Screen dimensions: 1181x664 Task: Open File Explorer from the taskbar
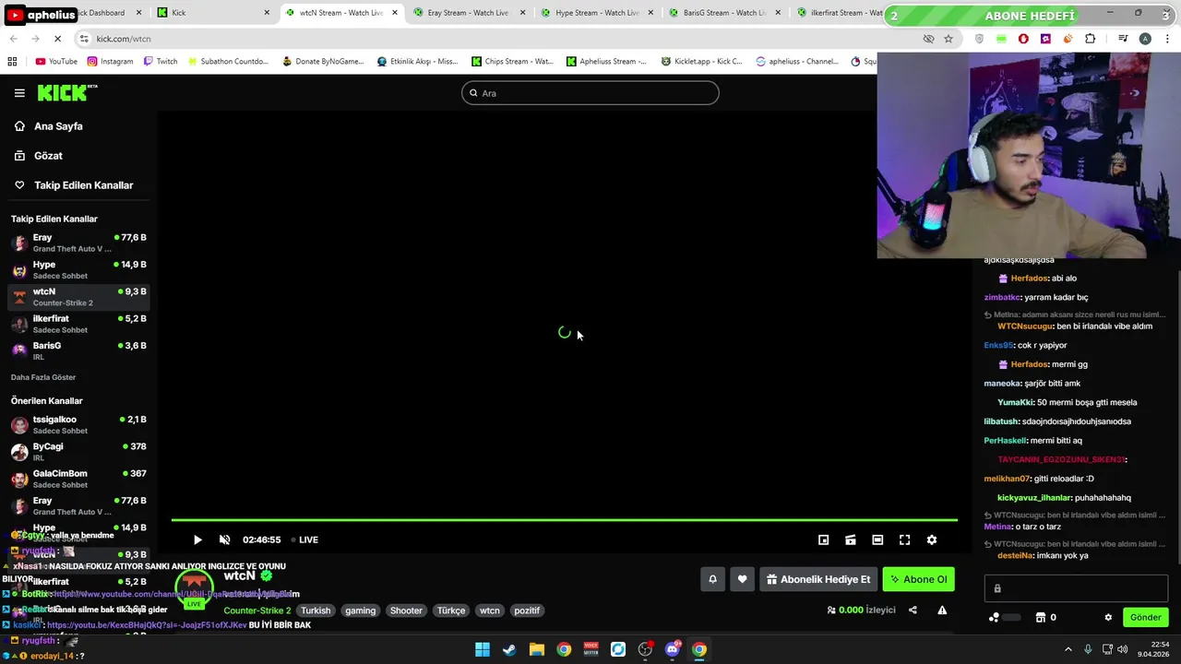(536, 649)
